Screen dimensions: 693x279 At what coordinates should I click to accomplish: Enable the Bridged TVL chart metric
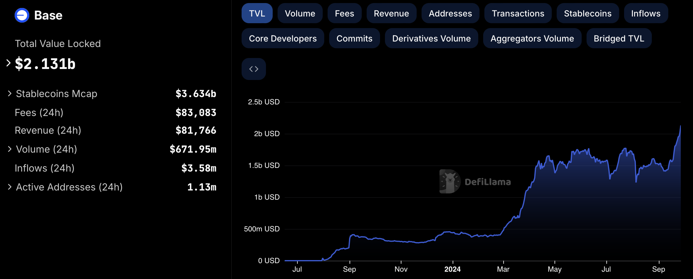pyautogui.click(x=619, y=38)
